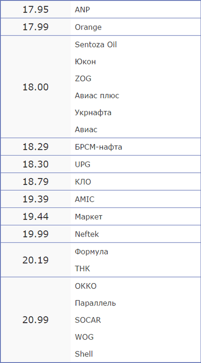Viewport: 201px width, 363px height.
Task: Click the ANP station name
Action: [x=82, y=10]
